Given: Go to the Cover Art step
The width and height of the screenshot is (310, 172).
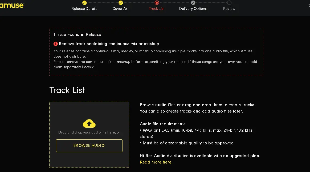Looking at the screenshot, I should (120, 9).
